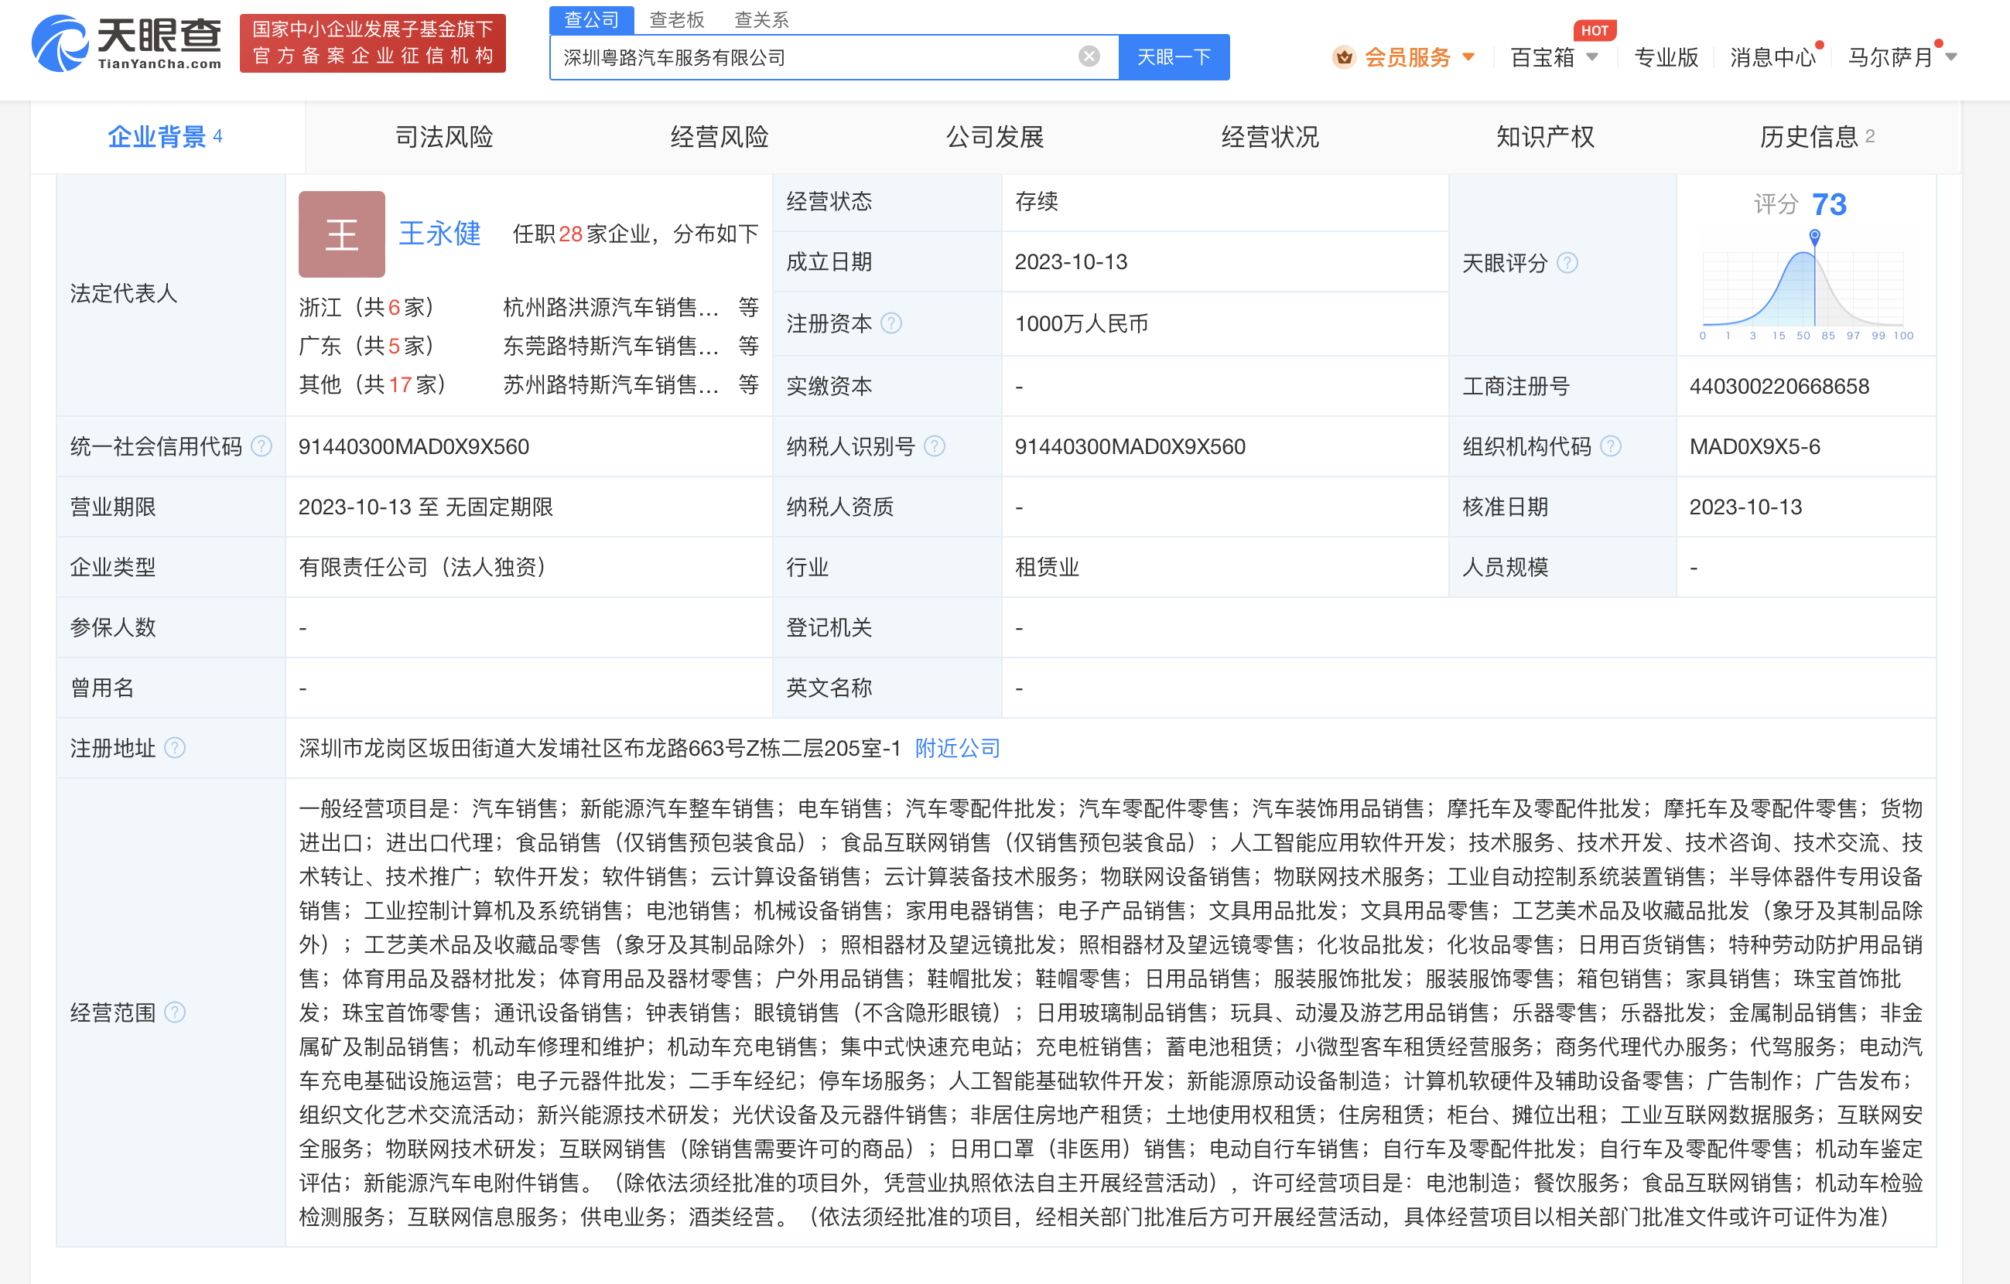This screenshot has width=2010, height=1284.
Task: Click the 营业期限 value
Action: click(426, 507)
